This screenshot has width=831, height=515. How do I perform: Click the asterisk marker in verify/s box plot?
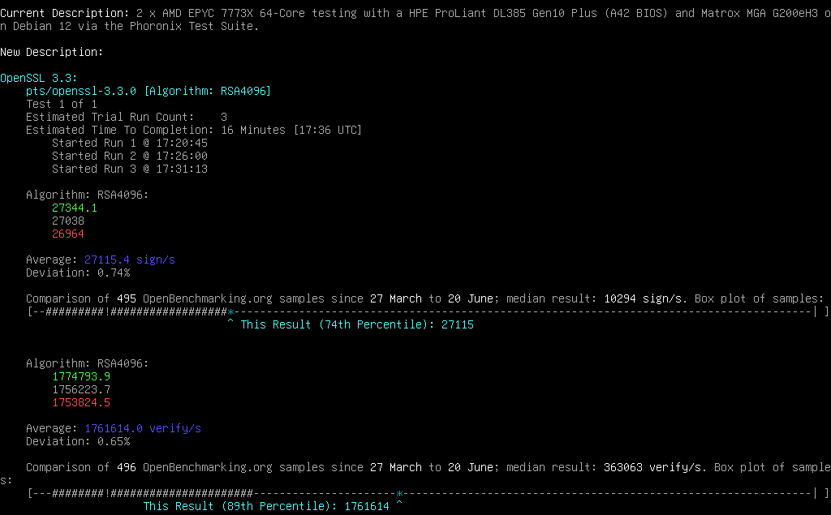(x=399, y=493)
